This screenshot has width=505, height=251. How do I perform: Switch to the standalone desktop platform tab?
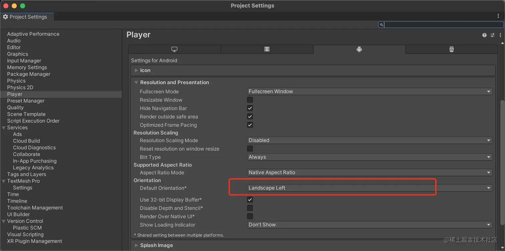tap(174, 49)
